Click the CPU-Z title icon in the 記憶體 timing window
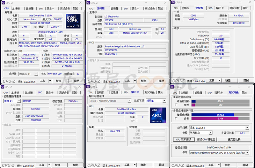 [173, 2]
